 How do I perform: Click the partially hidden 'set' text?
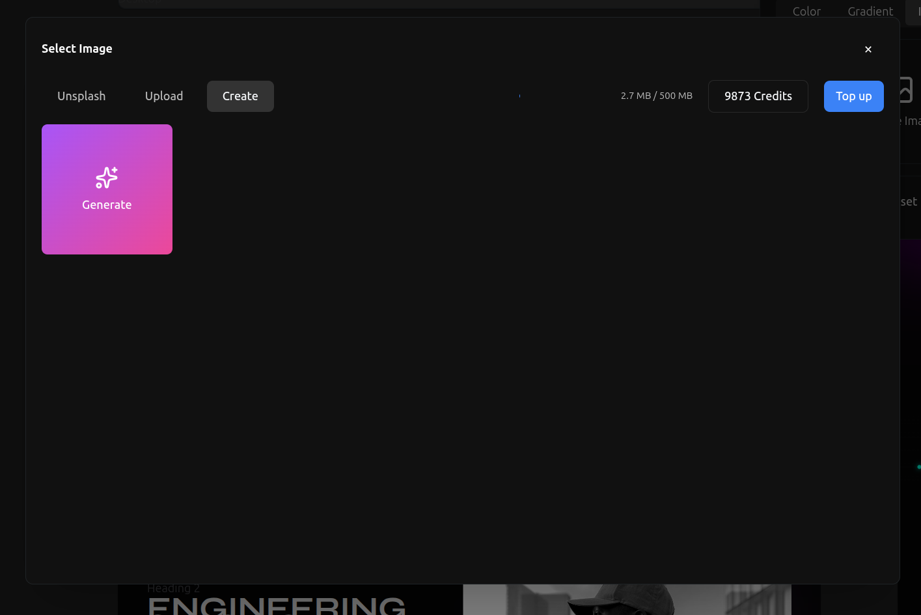[909, 202]
